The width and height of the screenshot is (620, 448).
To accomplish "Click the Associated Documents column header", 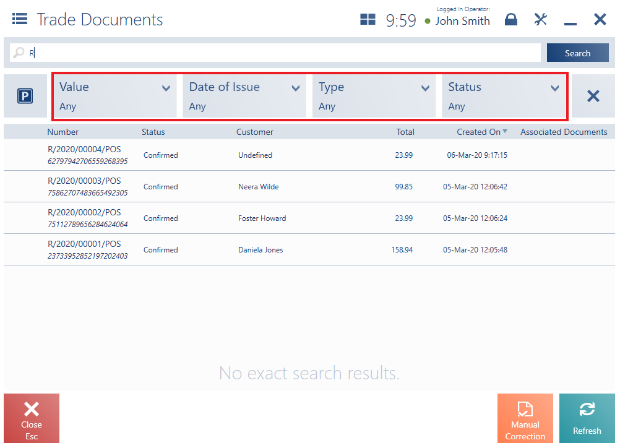I will pyautogui.click(x=564, y=132).
